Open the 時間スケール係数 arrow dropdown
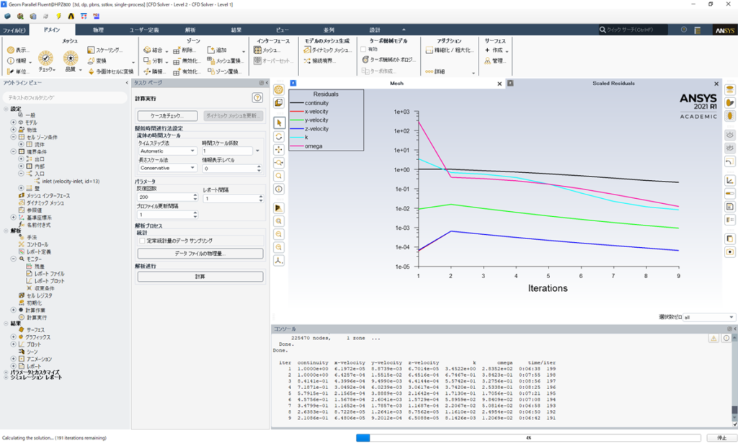Screen dimensions: 738x446 257,151
